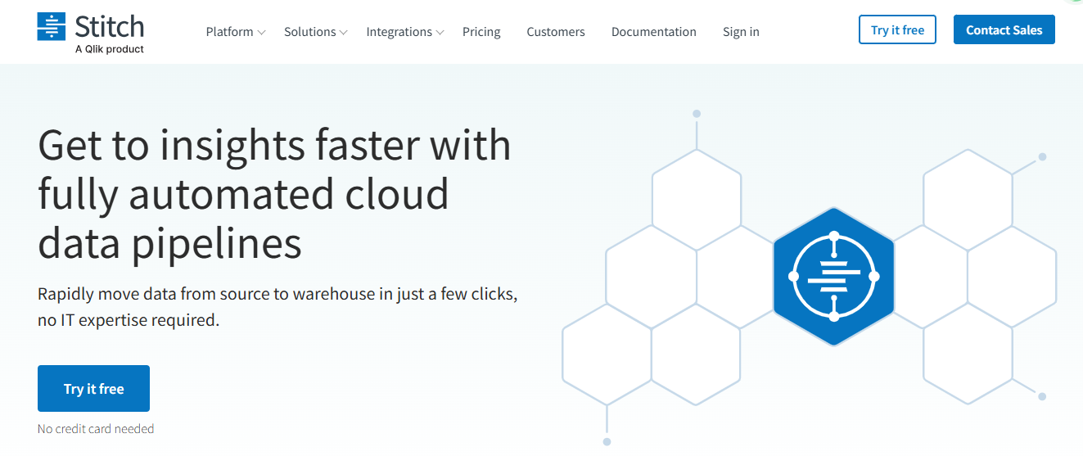The width and height of the screenshot is (1083, 456).
Task: Open the Integrations menu
Action: [399, 32]
